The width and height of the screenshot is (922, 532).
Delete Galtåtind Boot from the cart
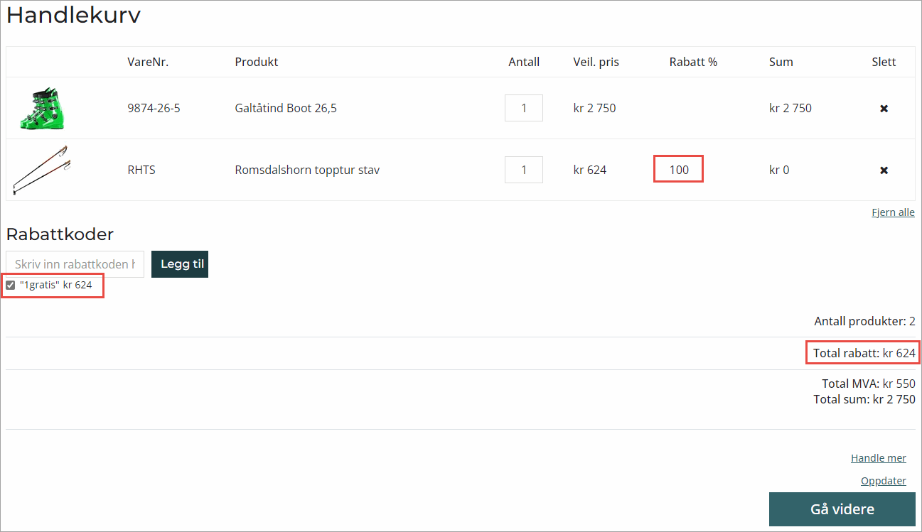coord(884,109)
